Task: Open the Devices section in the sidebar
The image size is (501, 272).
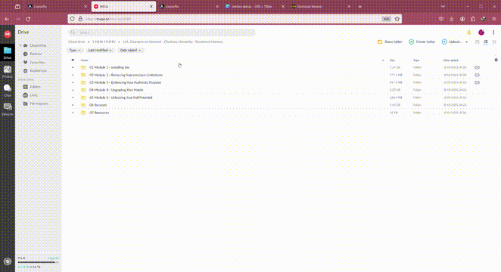Action: [x=8, y=109]
